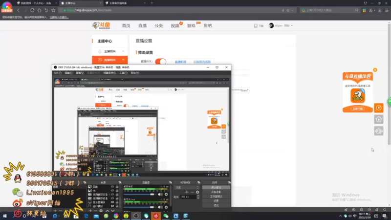Move selected OBS source up

pos(108,211)
